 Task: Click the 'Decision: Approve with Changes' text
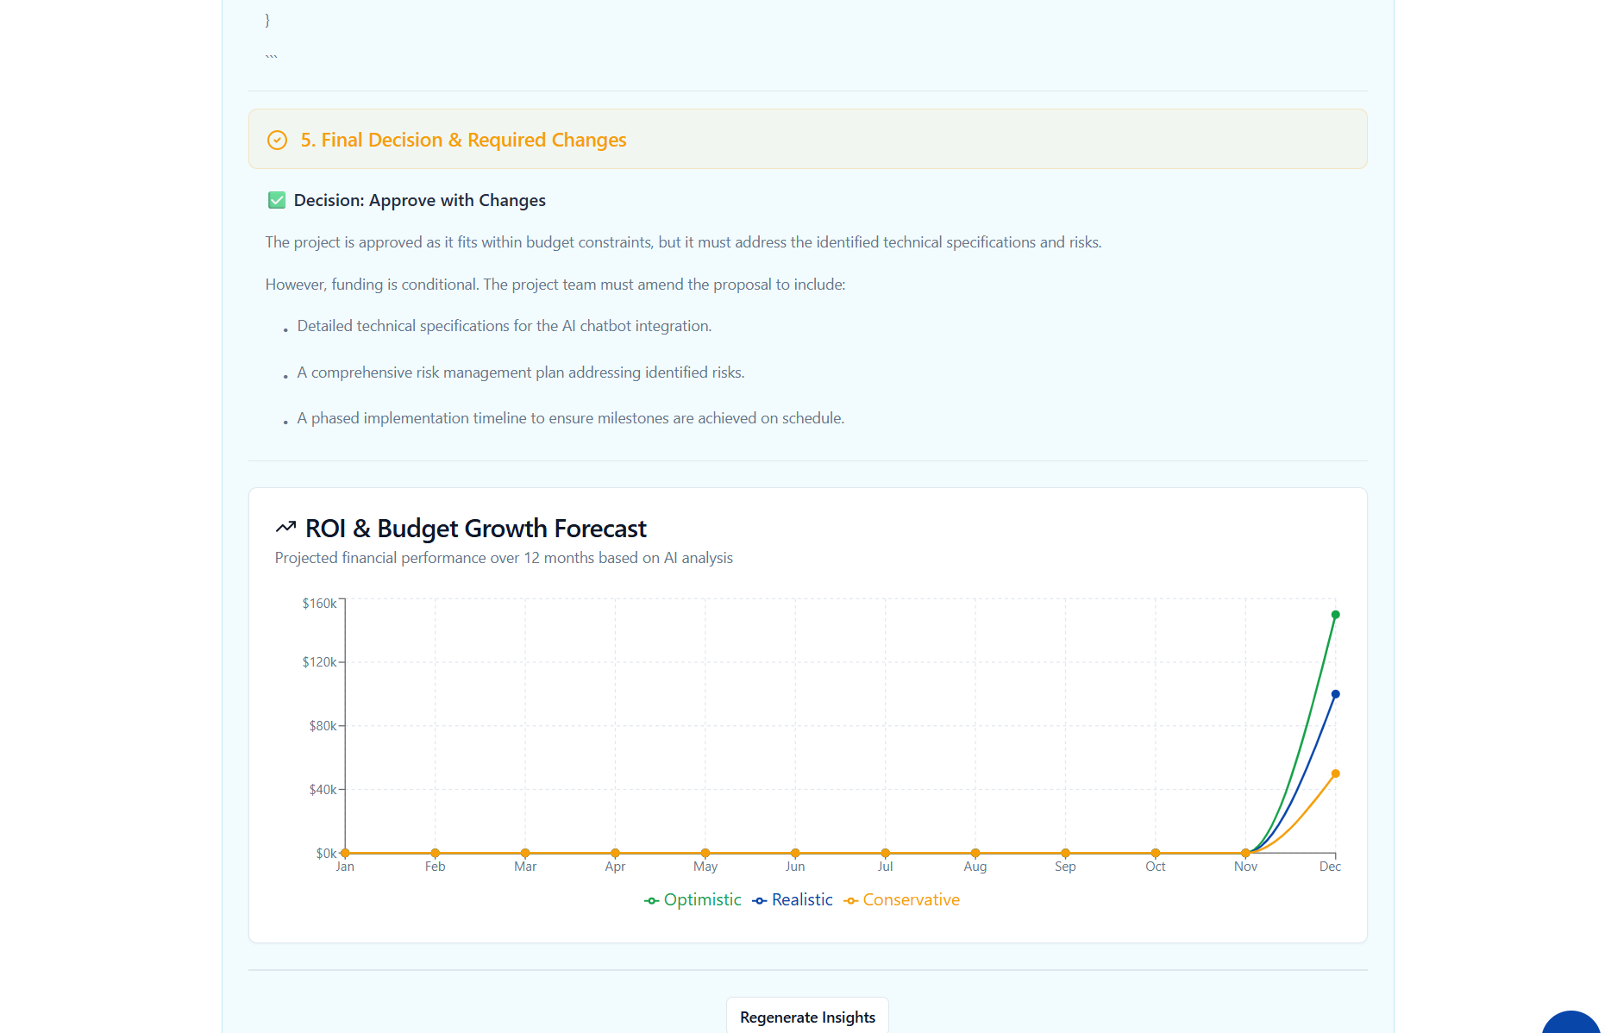pos(420,200)
